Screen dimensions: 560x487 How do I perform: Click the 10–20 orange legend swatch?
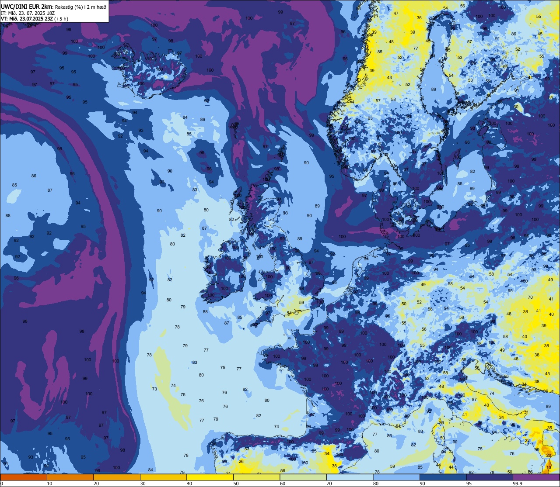(x=70, y=477)
